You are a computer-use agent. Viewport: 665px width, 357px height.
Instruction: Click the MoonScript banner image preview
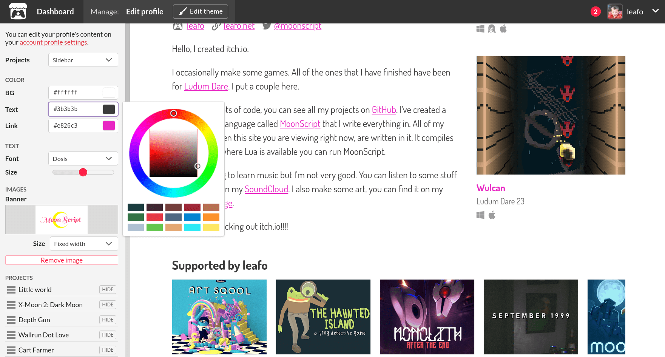point(62,219)
